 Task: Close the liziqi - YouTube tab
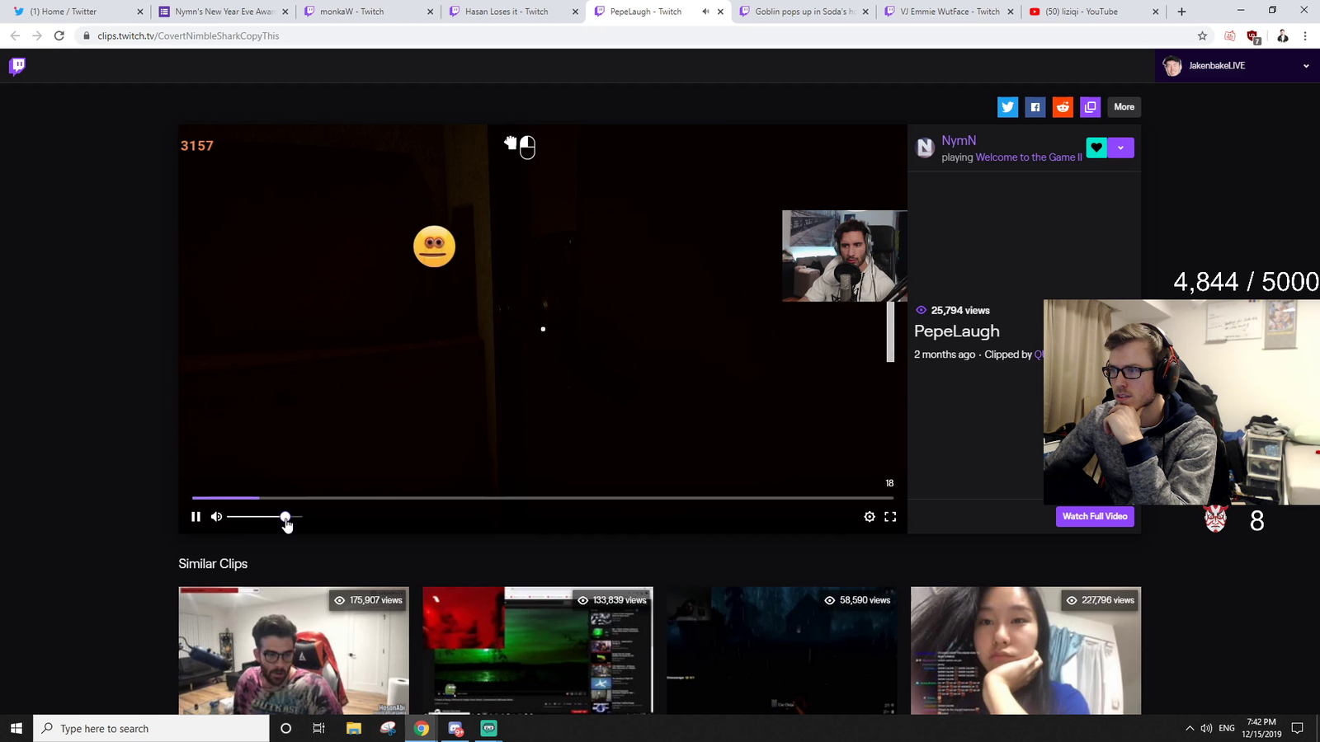coord(1155,12)
